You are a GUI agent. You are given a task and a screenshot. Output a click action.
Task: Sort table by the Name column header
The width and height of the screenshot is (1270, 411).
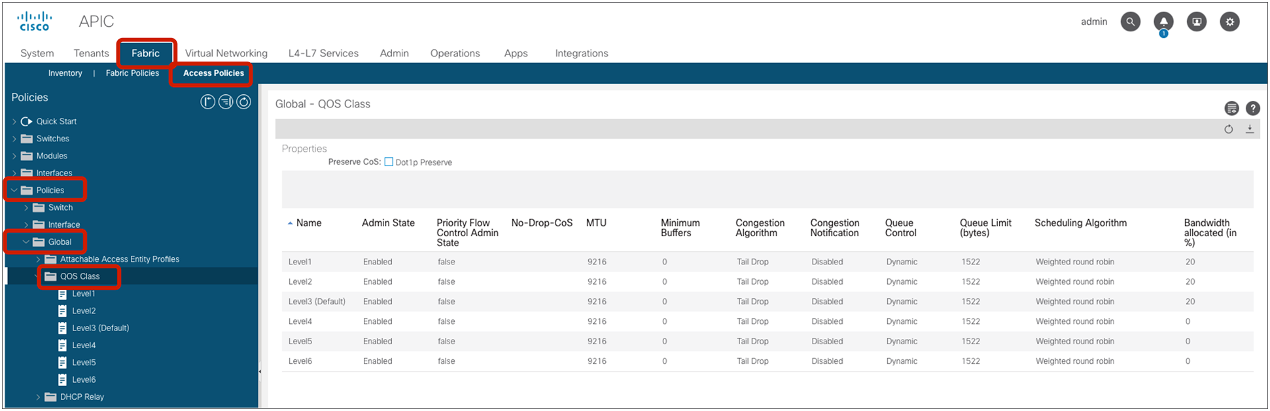(x=308, y=223)
